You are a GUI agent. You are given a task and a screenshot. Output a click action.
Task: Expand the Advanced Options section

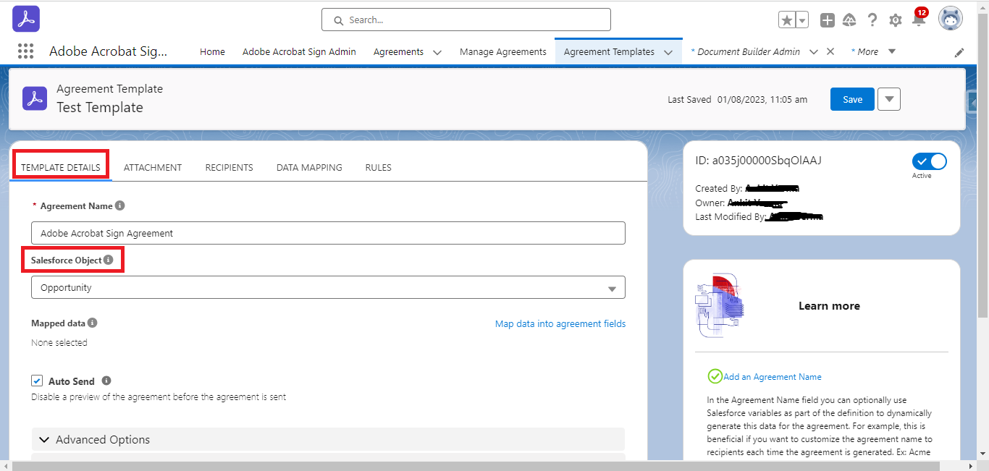[328, 439]
